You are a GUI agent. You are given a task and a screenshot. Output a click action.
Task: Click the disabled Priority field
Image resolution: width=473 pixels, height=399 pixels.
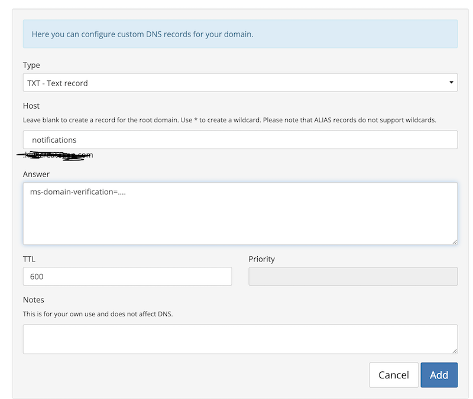point(352,276)
